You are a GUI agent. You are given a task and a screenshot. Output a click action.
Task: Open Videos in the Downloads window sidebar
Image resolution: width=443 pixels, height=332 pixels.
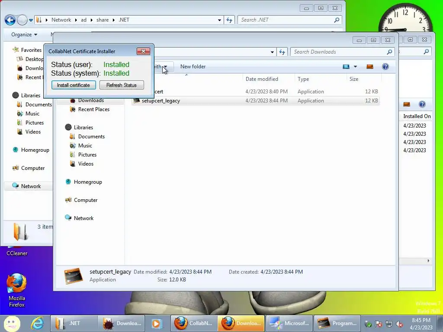[86, 163]
